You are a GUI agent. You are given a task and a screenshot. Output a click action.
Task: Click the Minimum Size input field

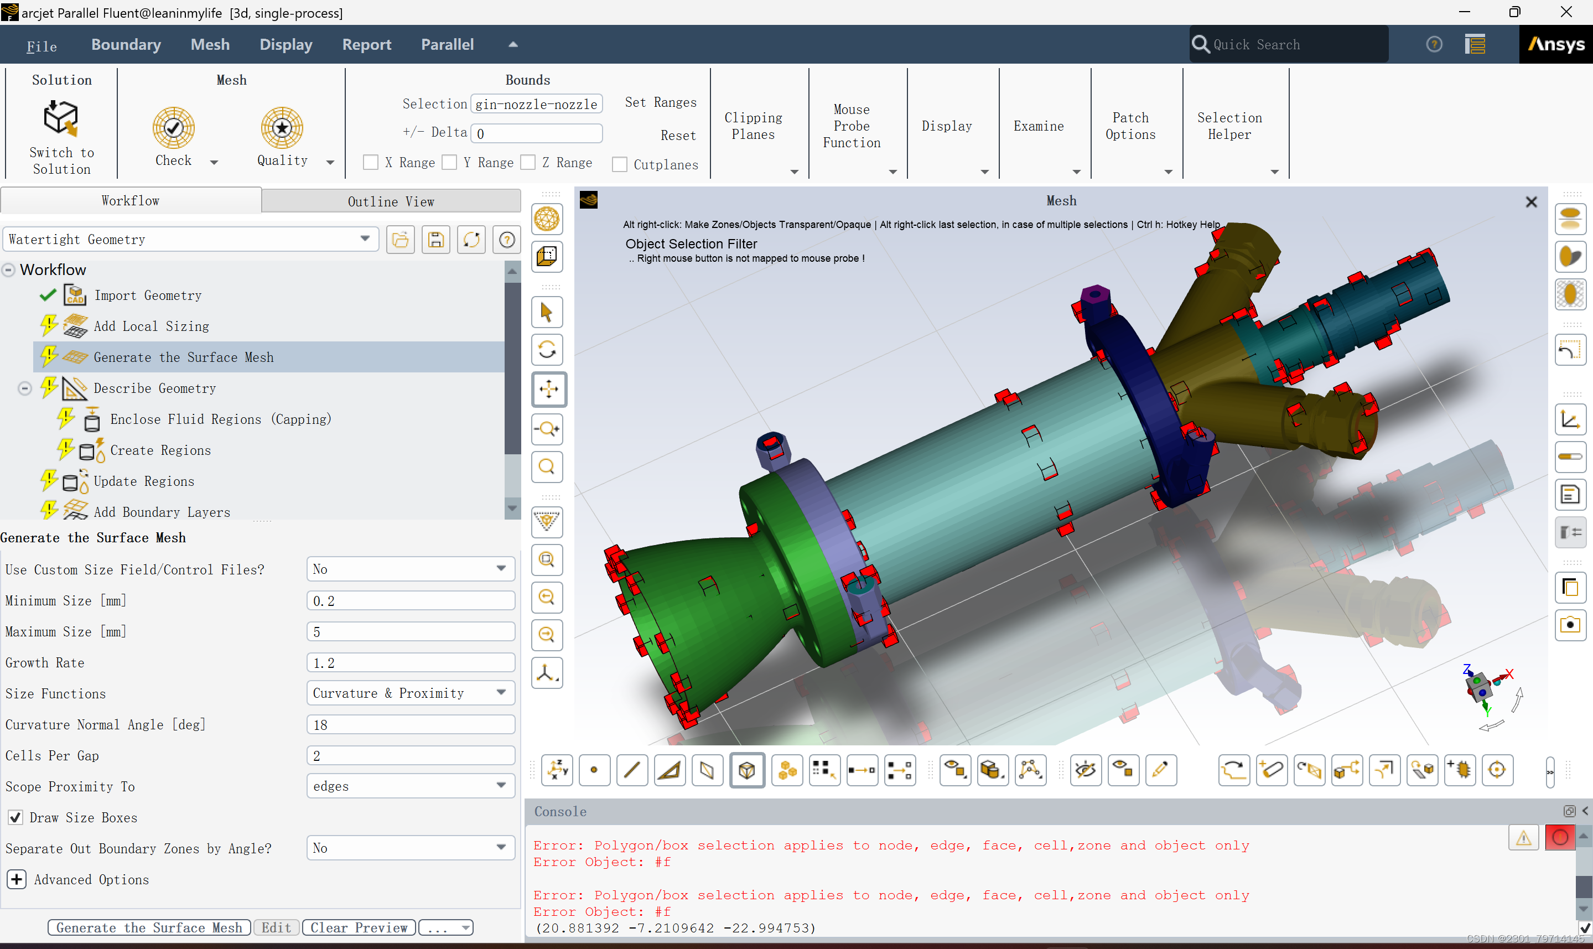tap(411, 600)
